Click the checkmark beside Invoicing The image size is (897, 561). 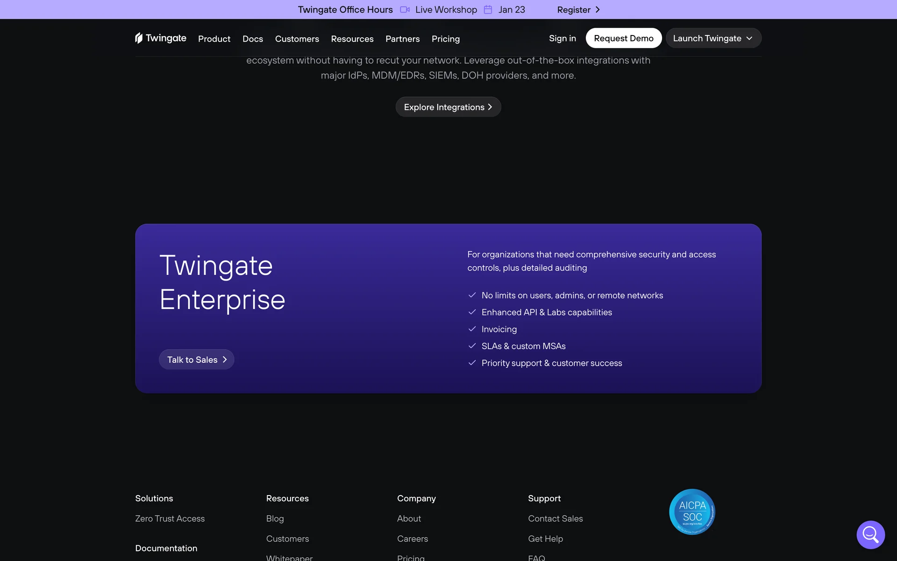[x=472, y=329]
